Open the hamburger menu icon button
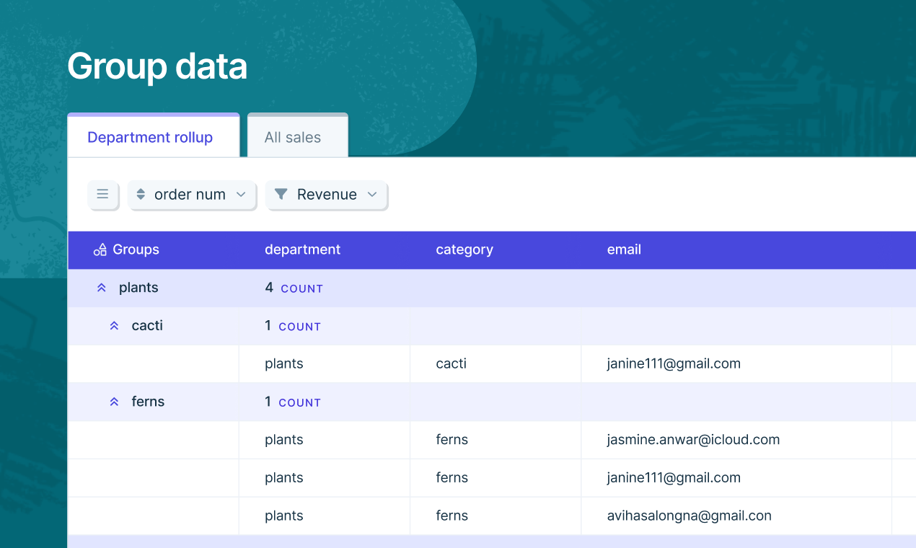Image resolution: width=916 pixels, height=548 pixels. [102, 195]
